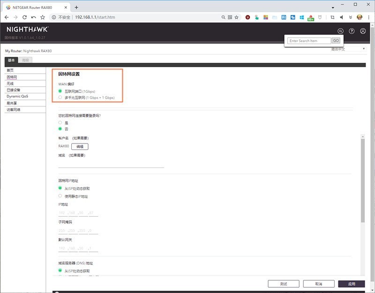The image size is (375, 293).
Task: Click first octet of IP地址 field
Action: point(62,213)
